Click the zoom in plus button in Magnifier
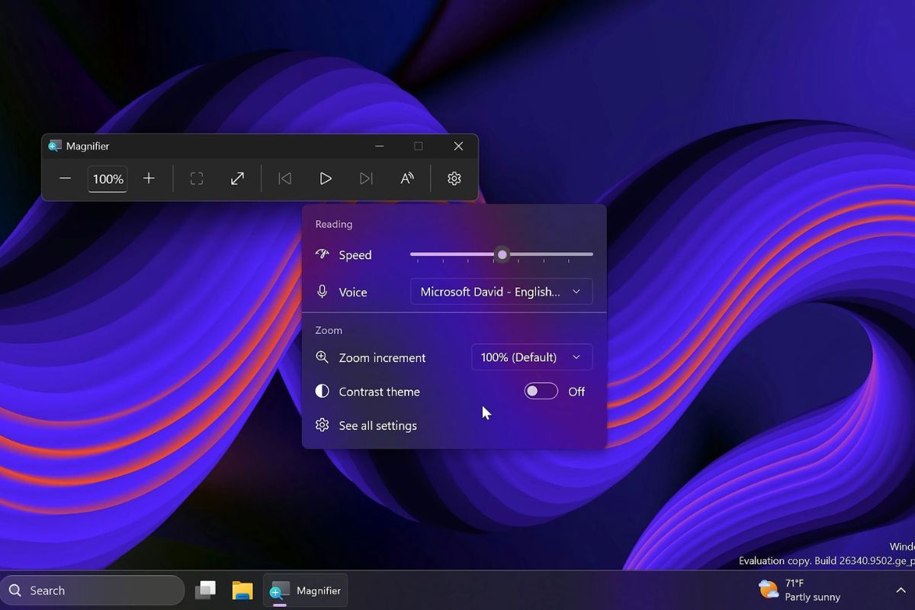 pyautogui.click(x=149, y=178)
